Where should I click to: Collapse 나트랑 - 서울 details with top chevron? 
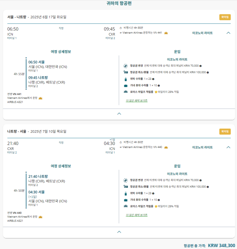coord(228,147)
